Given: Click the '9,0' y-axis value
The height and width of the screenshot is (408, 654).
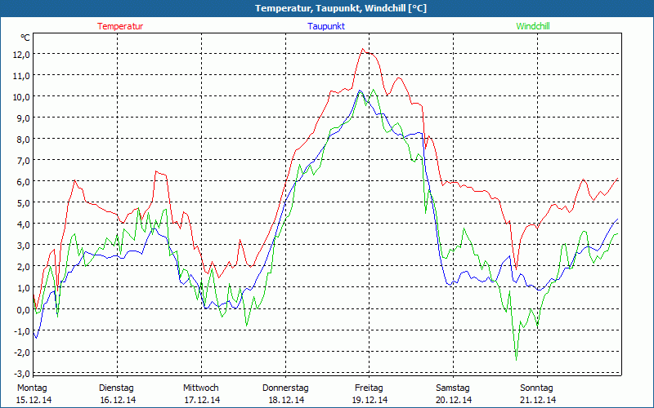Looking at the screenshot, I should tap(24, 118).
